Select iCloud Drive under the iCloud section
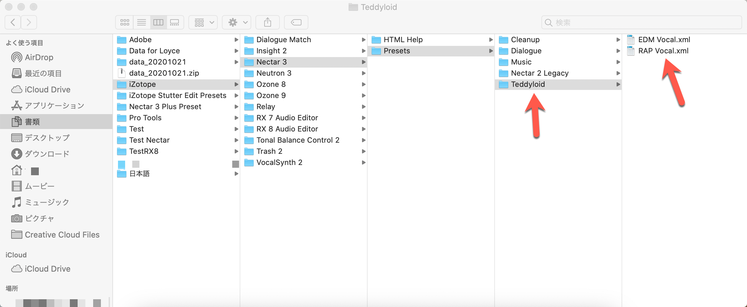 [56, 269]
